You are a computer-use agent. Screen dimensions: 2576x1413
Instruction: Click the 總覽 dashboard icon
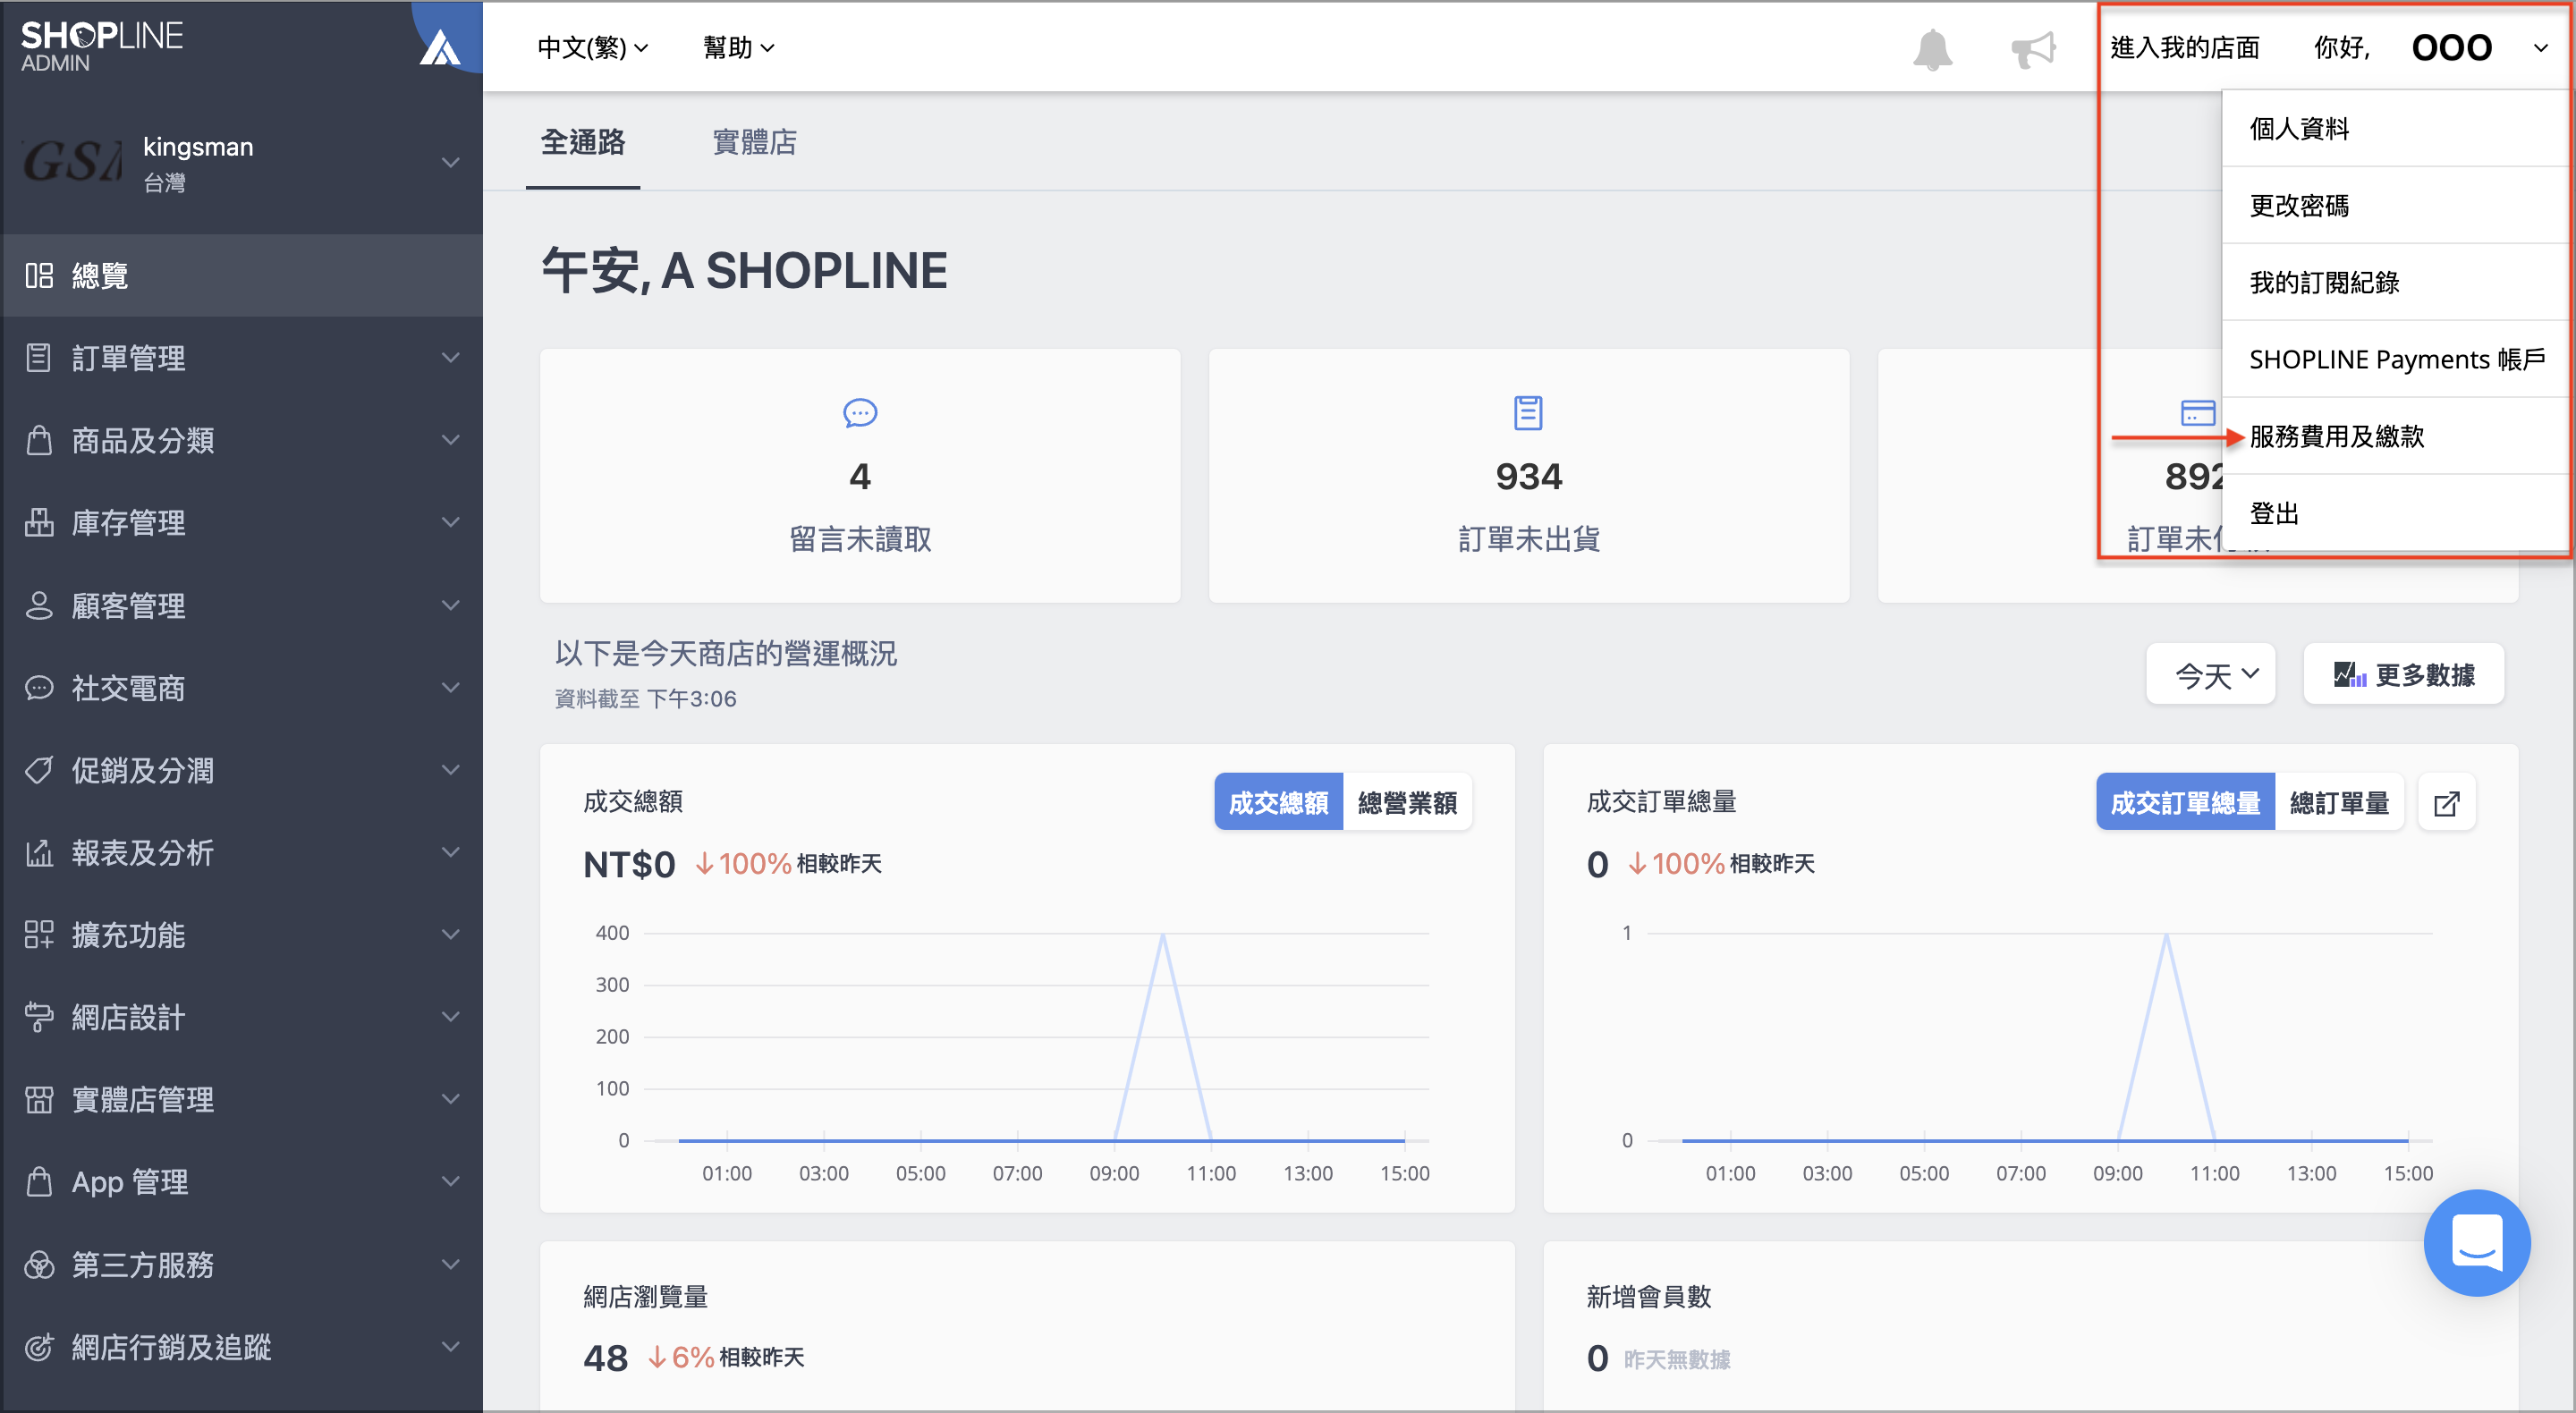coord(39,276)
